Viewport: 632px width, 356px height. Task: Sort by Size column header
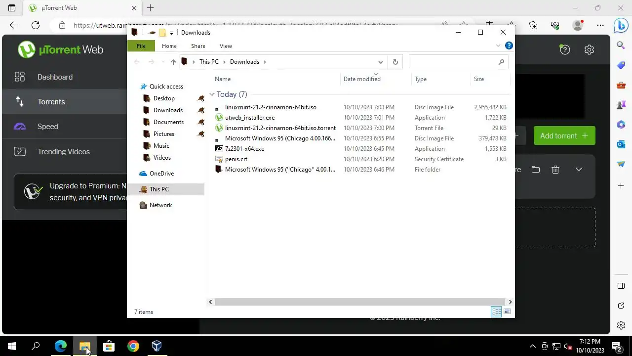479,79
